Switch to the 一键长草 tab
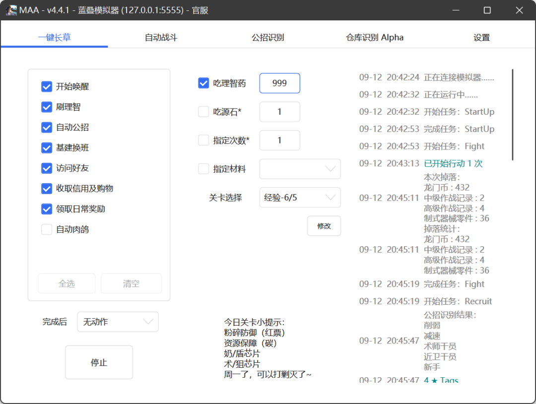This screenshot has height=404, width=536. (x=55, y=37)
